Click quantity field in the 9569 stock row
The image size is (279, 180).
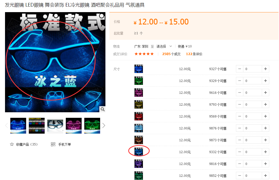252,116
